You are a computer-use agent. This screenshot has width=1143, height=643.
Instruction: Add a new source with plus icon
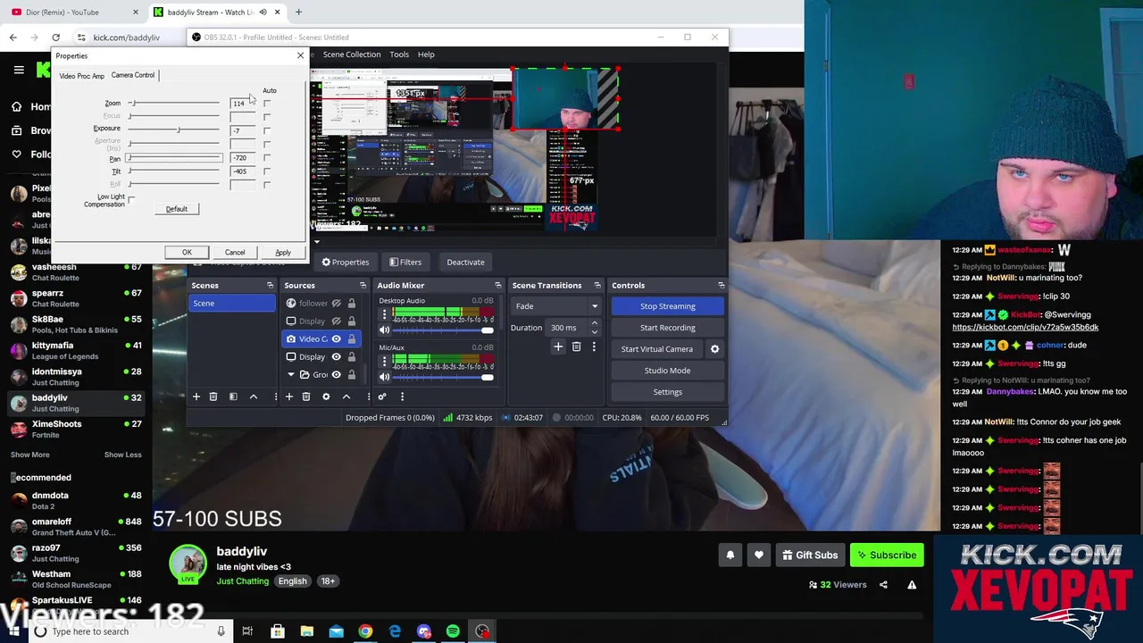click(289, 397)
